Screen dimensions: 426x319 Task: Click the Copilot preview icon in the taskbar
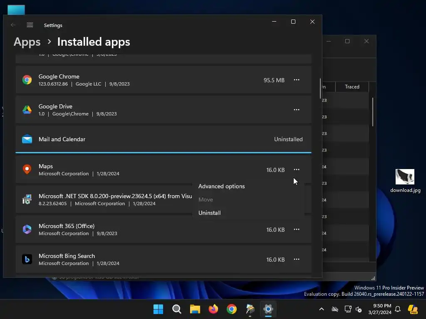(x=413, y=309)
